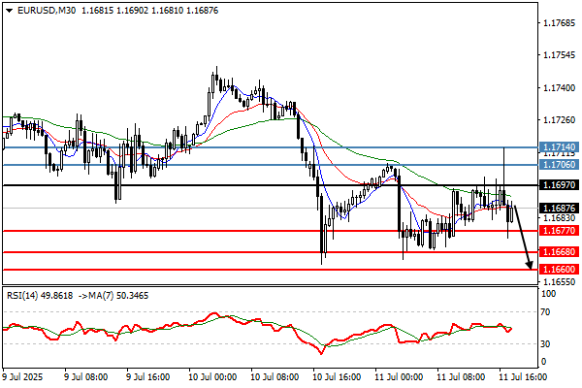Click the 10 Jul 08:00 time axis label

pyautogui.click(x=275, y=377)
